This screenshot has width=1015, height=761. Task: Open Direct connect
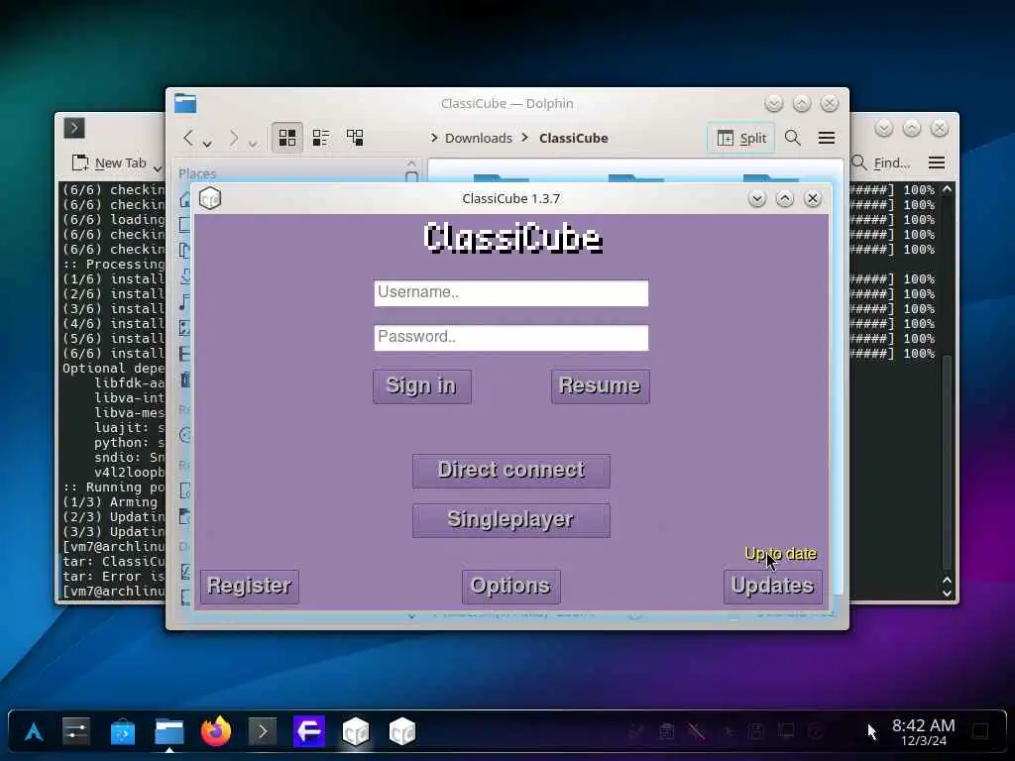pyautogui.click(x=510, y=471)
